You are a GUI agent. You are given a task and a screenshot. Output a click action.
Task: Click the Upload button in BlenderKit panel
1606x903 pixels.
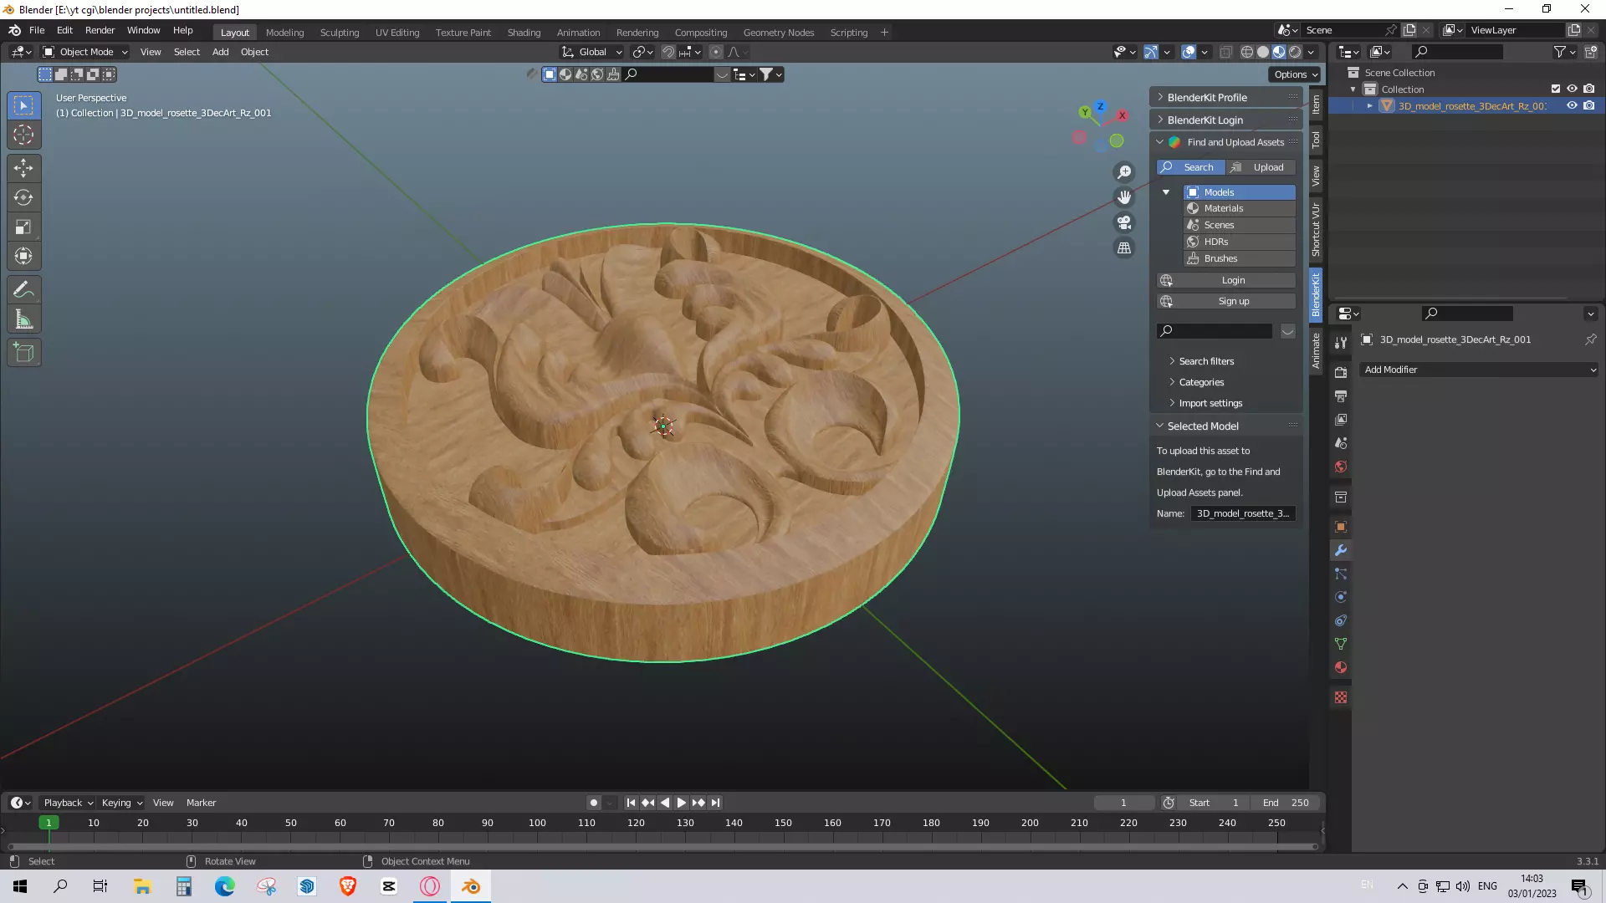click(x=1261, y=167)
